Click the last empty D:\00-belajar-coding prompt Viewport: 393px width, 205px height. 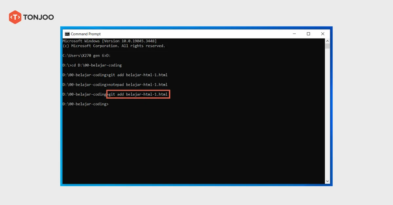tap(85, 104)
